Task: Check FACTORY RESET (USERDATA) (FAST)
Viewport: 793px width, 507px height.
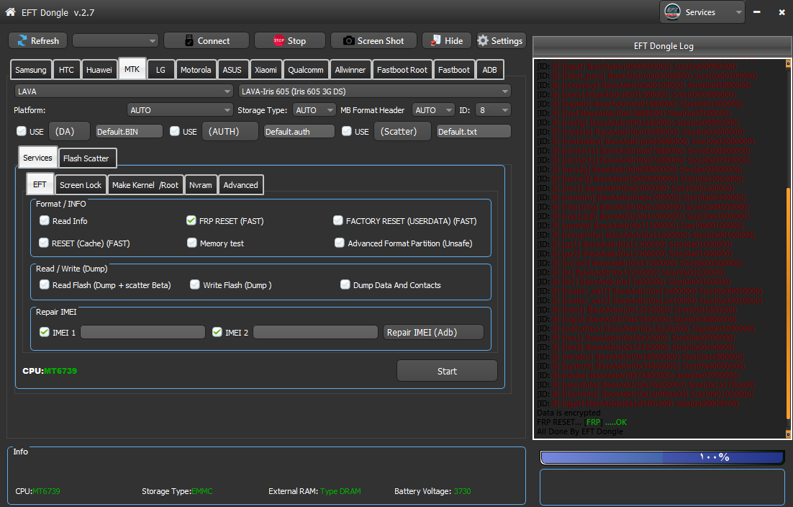Action: tap(337, 220)
